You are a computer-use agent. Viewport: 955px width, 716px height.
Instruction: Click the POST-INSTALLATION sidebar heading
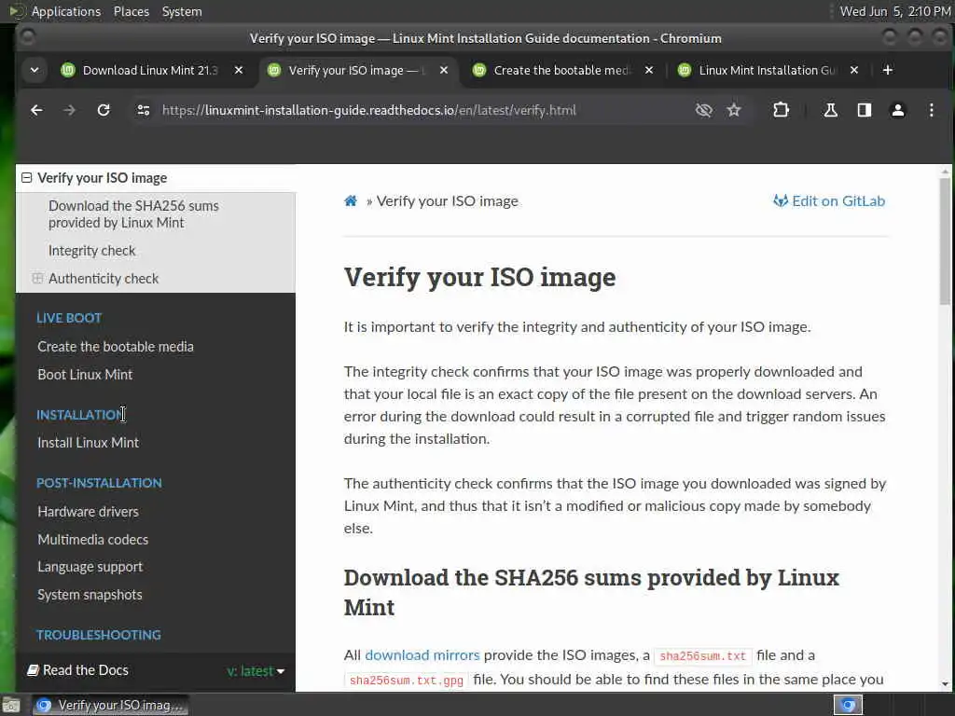click(99, 483)
